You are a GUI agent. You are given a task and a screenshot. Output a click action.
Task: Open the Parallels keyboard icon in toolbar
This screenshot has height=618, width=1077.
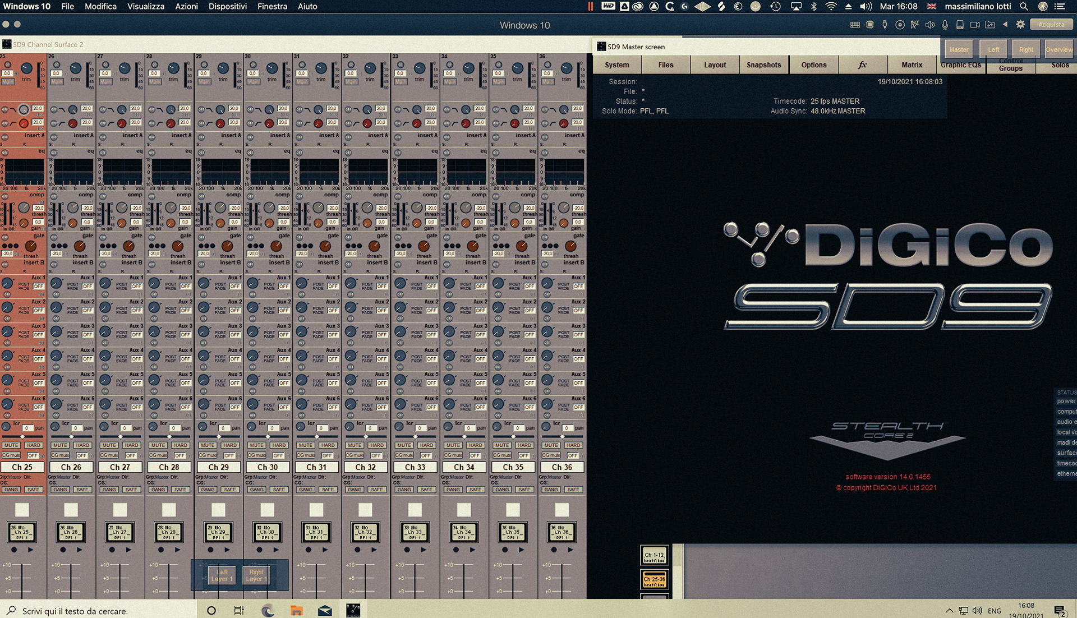(855, 25)
